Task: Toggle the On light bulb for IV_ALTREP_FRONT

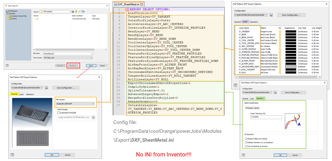Action: point(280,61)
